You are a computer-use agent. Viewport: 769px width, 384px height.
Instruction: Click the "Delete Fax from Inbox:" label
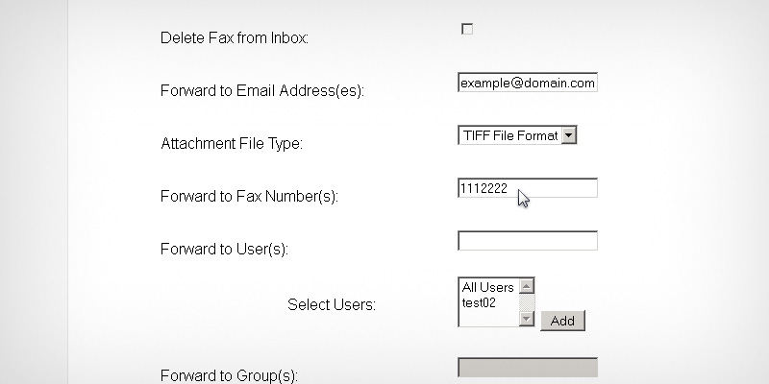(234, 38)
